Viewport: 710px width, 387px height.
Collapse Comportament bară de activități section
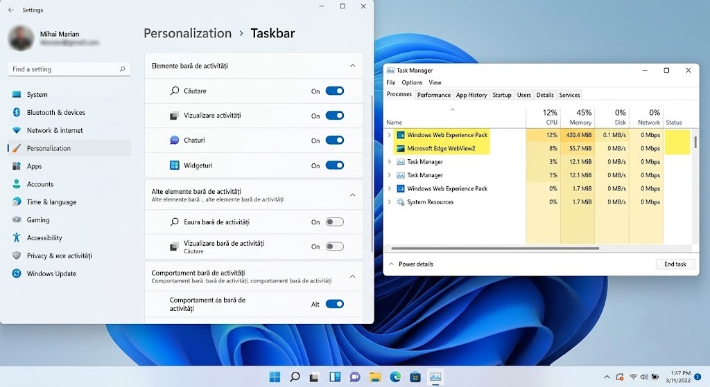click(x=353, y=276)
